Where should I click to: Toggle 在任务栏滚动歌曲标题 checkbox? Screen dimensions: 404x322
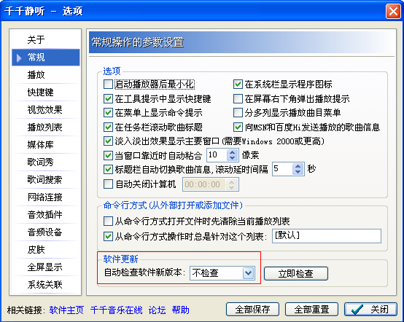coord(108,127)
